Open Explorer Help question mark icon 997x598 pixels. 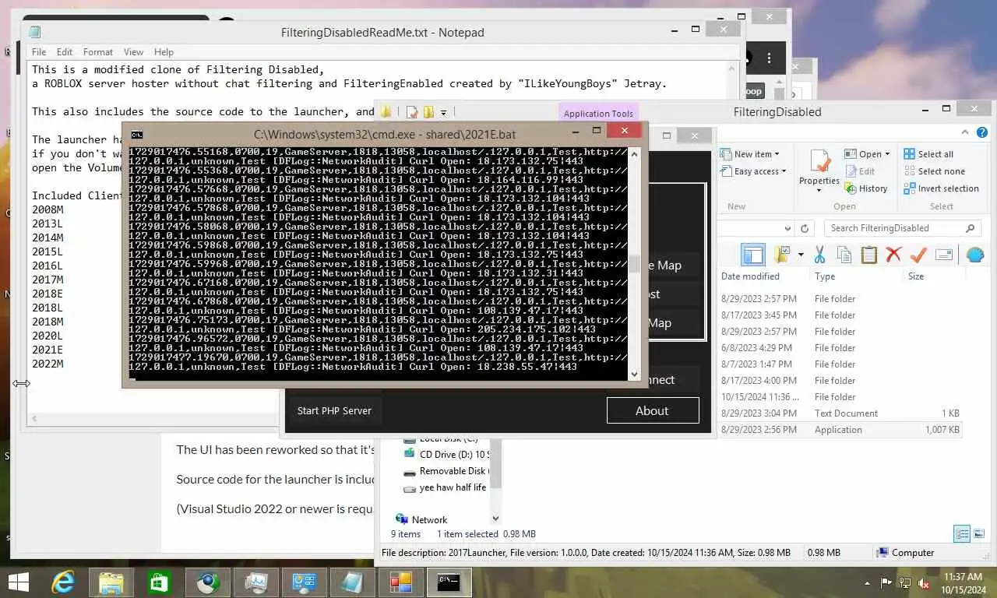tap(982, 133)
